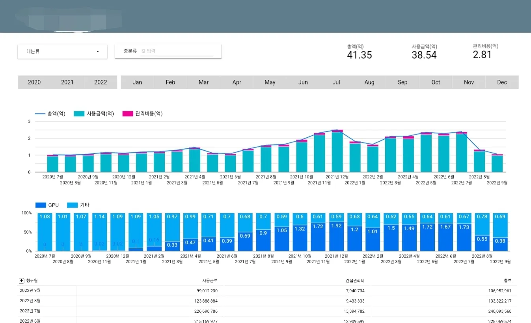
Task: Sort by the 사용금액 column header
Action: click(210, 281)
